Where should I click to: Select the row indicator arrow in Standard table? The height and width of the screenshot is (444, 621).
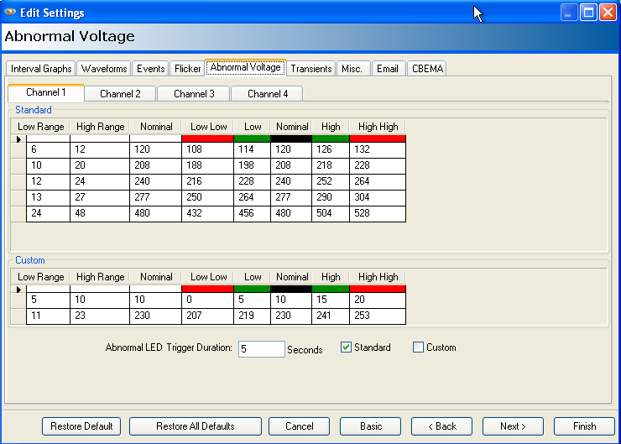point(18,139)
